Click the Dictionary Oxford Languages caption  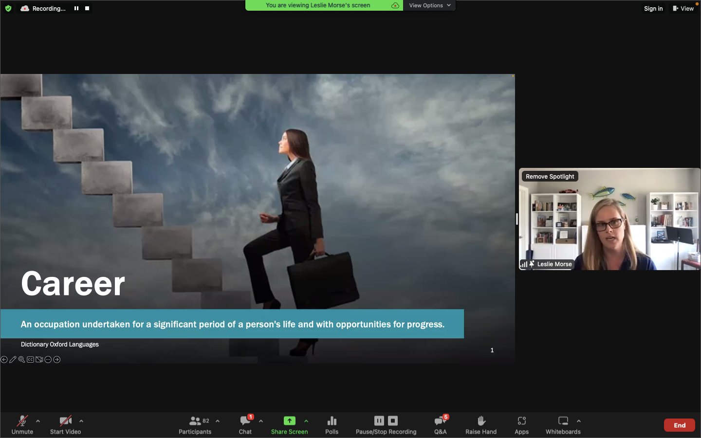click(60, 344)
